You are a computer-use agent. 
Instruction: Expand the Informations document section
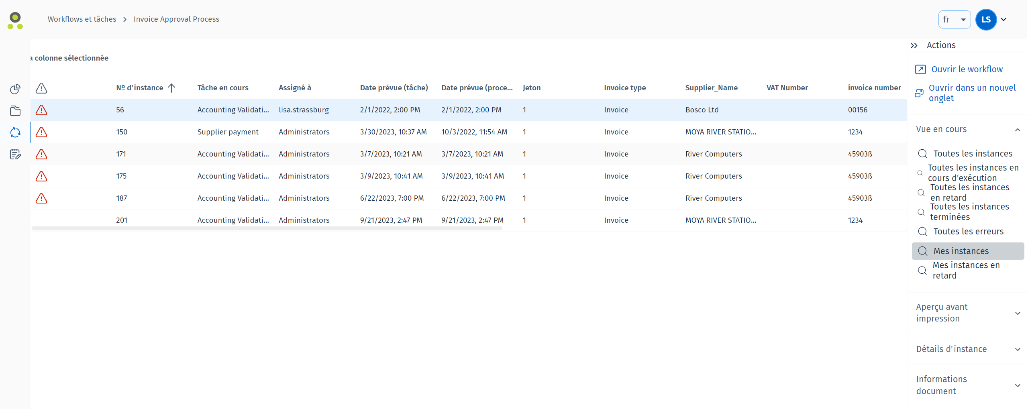(x=1018, y=385)
